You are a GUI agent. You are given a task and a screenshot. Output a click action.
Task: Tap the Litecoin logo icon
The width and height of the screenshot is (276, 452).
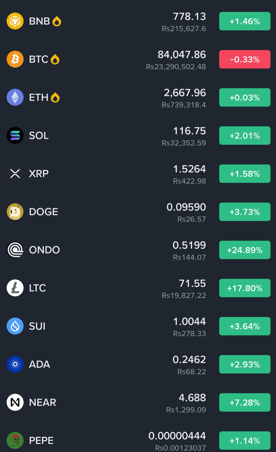click(x=15, y=288)
